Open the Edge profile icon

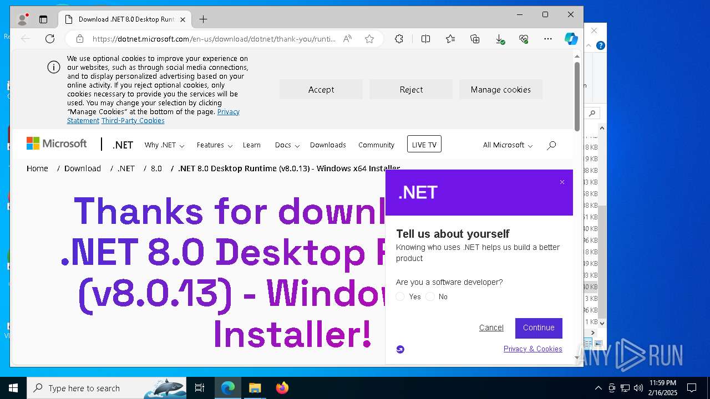pyautogui.click(x=22, y=19)
